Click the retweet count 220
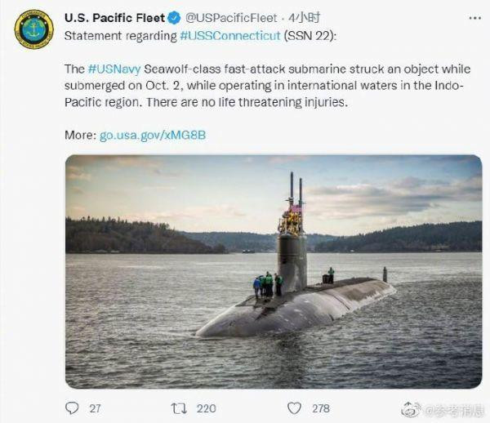This screenshot has height=423, width=490. click(x=207, y=407)
